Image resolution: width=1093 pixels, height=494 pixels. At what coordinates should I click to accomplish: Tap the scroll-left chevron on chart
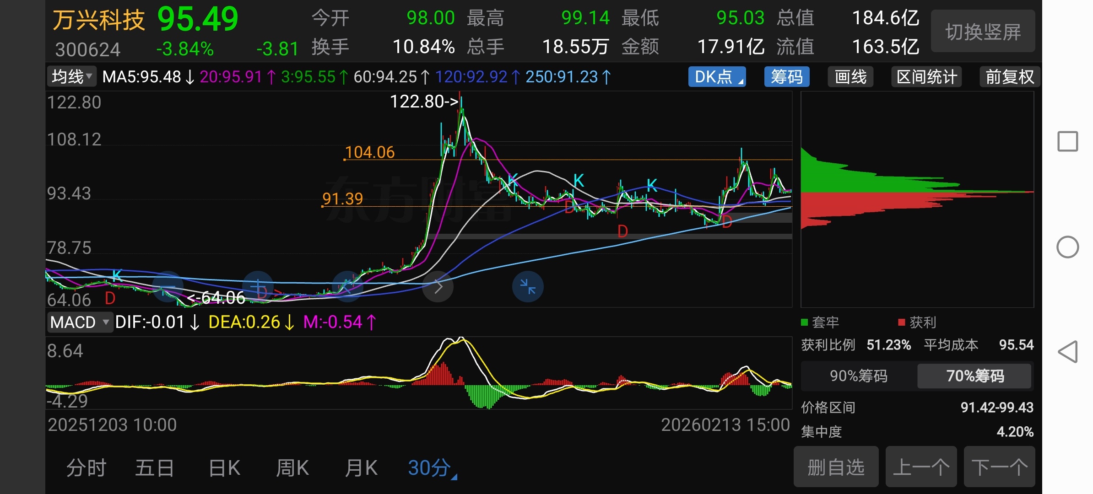pos(348,287)
